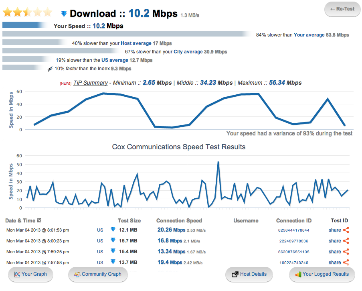
Task: Click the Re-Test button
Action: click(342, 9)
